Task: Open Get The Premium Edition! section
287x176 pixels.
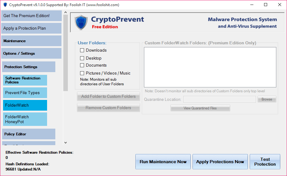Action: [x=31, y=16]
